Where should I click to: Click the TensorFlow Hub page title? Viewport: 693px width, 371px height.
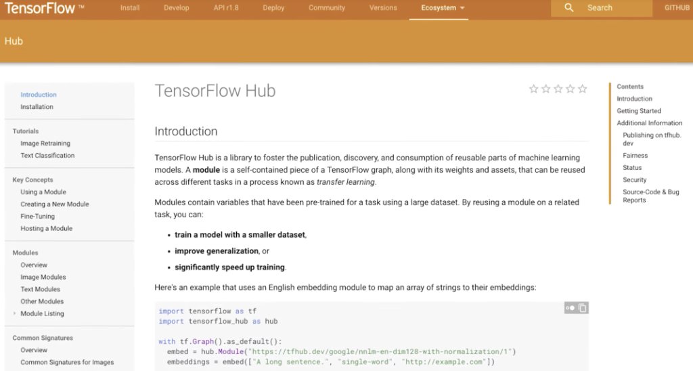point(215,91)
